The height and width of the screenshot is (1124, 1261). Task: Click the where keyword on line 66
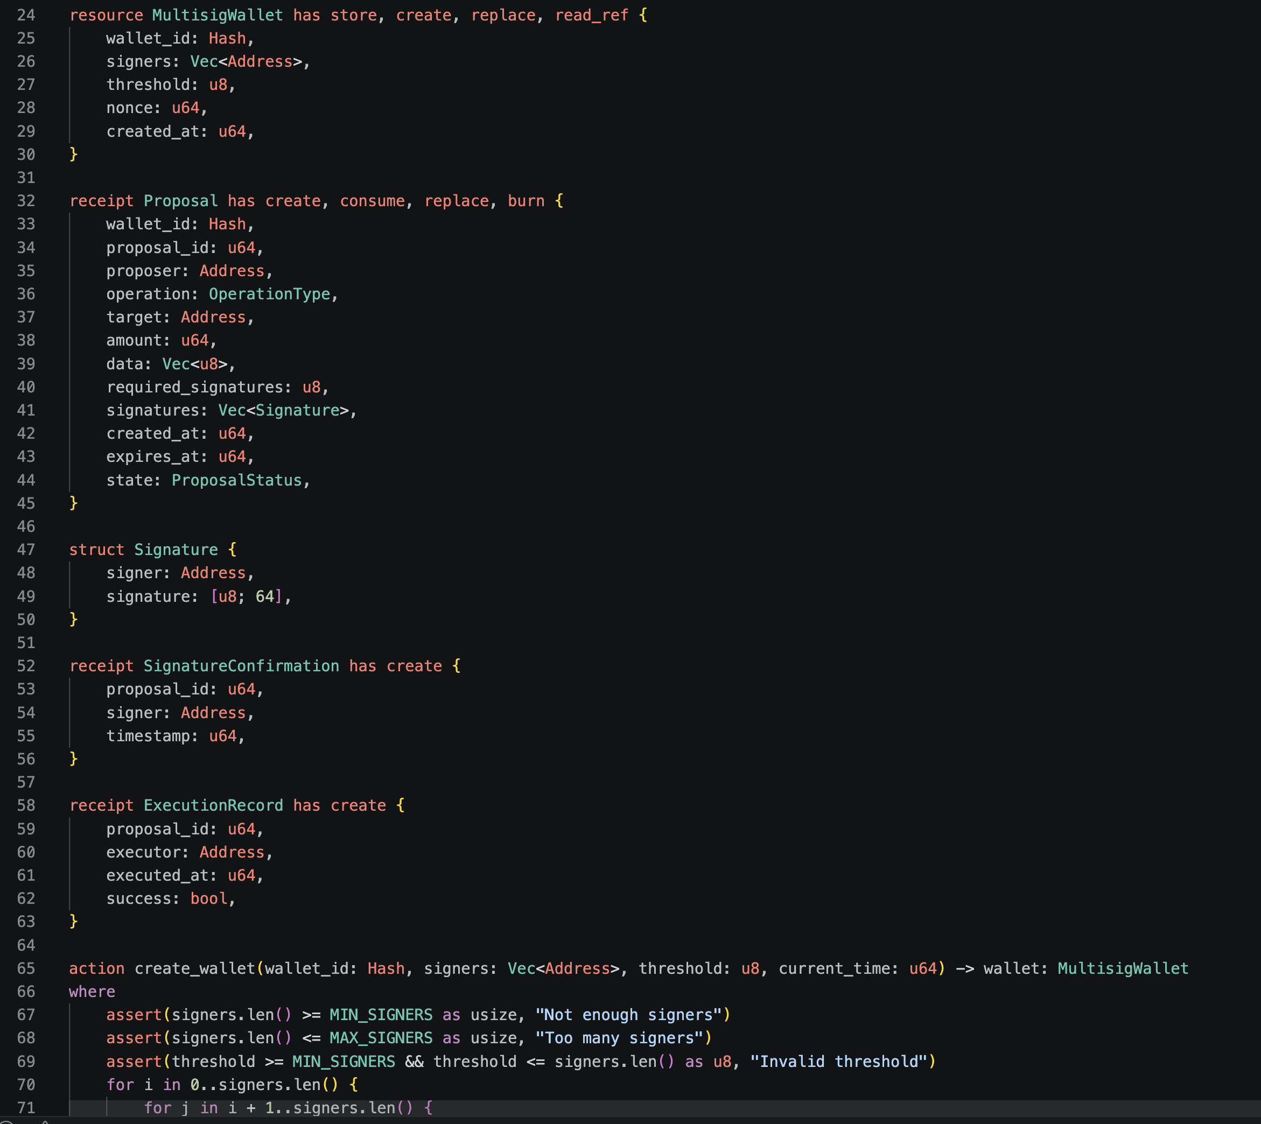92,992
